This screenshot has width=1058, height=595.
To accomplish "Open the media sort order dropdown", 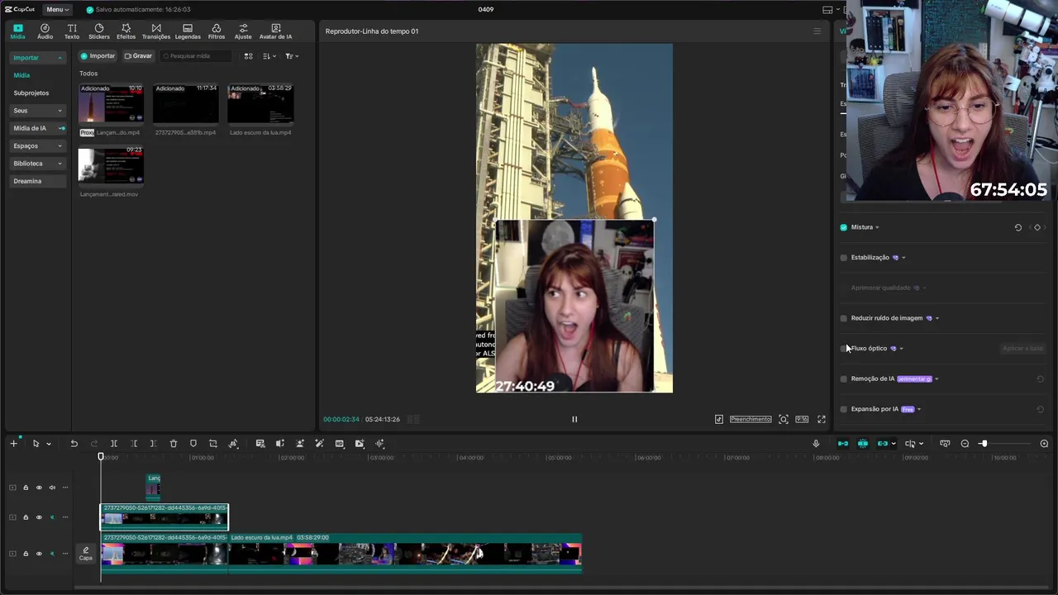I will (x=269, y=56).
